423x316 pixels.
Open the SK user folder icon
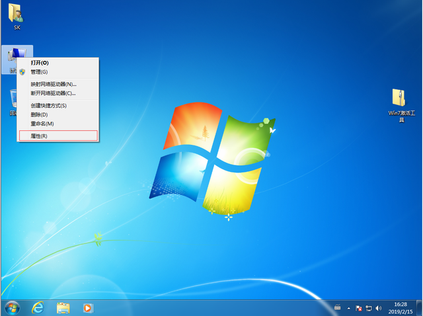pos(17,16)
